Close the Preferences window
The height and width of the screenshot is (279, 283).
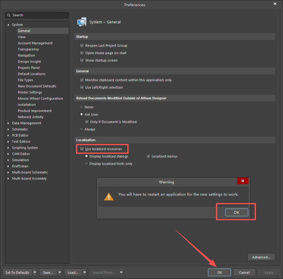coord(275,4)
